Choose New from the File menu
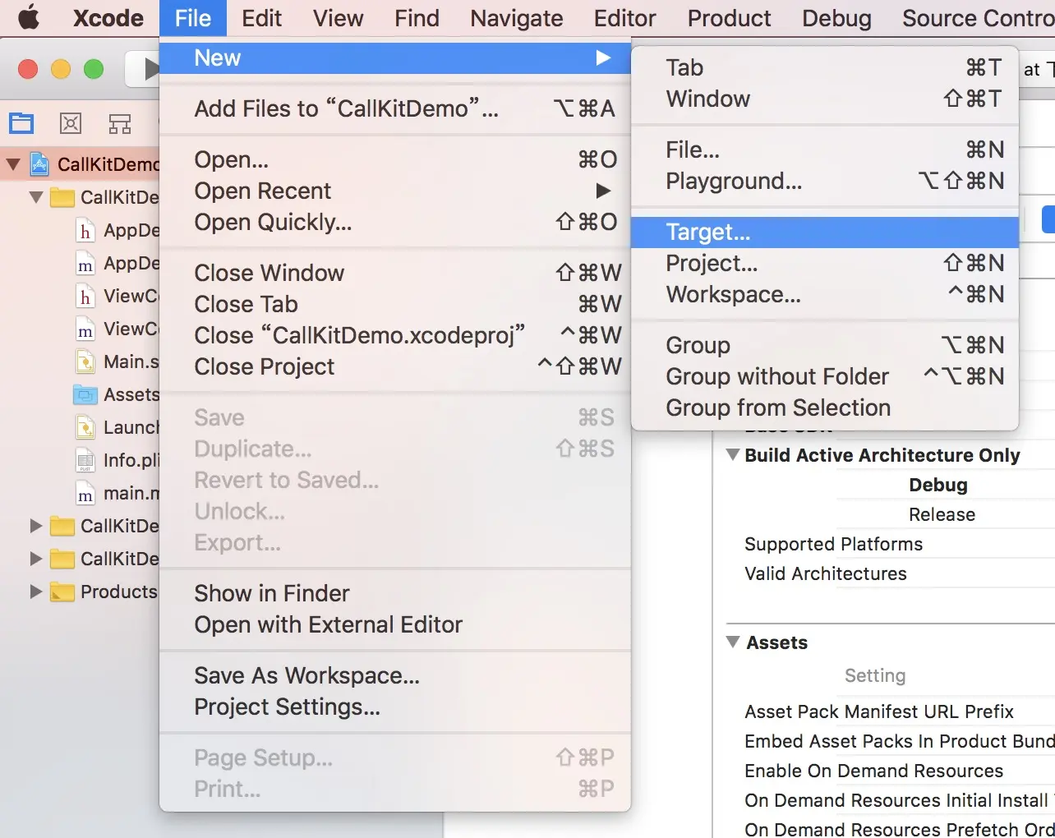1055x838 pixels. click(394, 58)
